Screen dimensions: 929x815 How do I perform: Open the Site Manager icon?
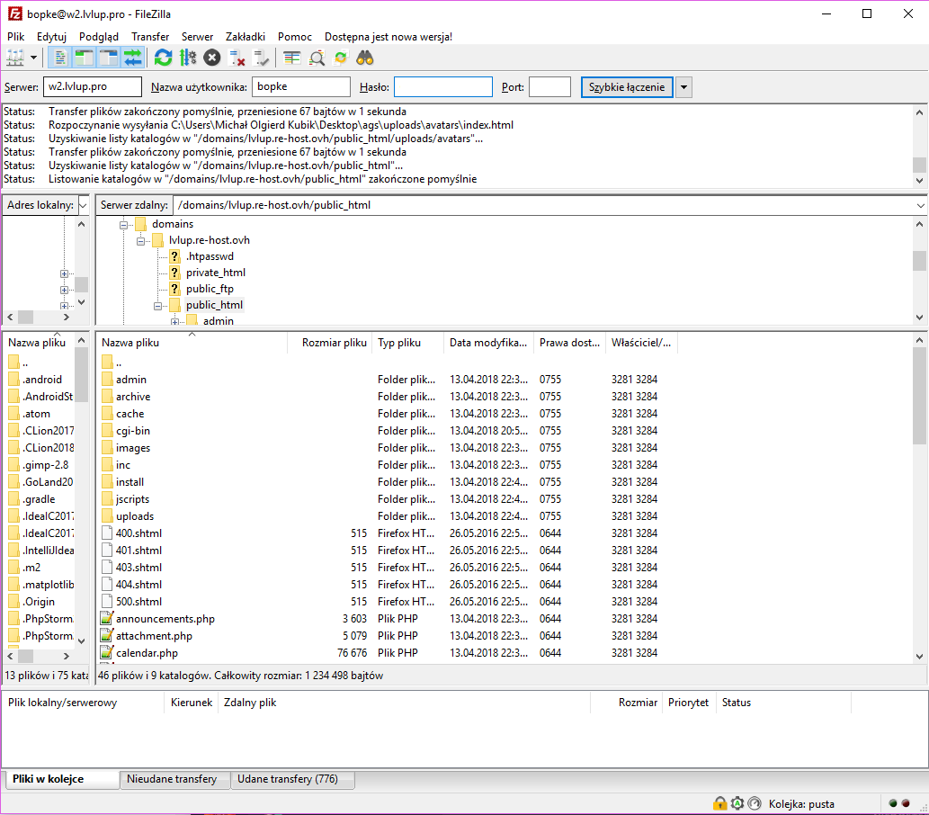pos(15,58)
